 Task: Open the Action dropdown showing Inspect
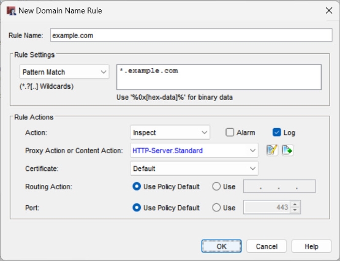tap(170, 132)
